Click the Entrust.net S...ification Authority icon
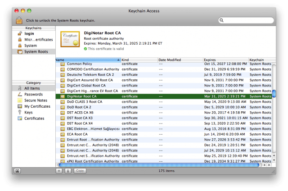 (63, 156)
